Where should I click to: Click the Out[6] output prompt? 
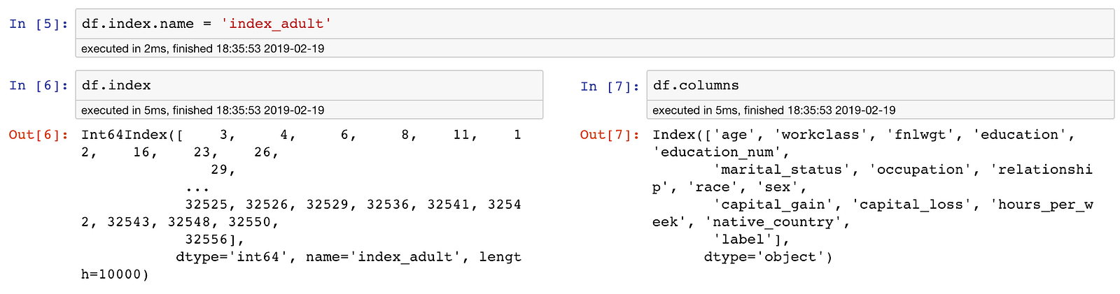[x=38, y=135]
